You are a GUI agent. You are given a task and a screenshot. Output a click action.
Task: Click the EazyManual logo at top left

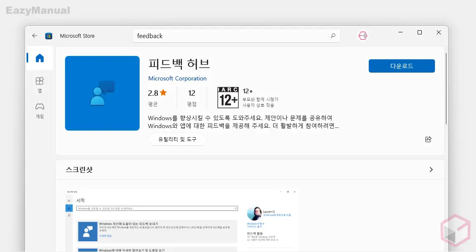37,10
